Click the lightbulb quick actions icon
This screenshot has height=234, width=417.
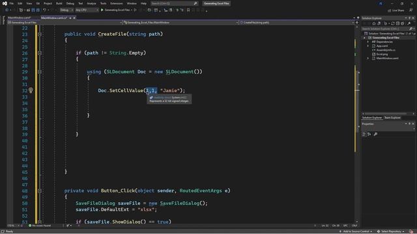(31, 90)
